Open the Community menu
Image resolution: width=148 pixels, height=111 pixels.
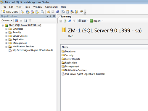tap(52, 7)
